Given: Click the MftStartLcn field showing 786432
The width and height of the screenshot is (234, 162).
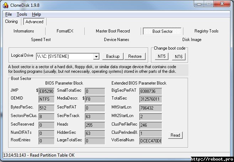Looking at the screenshot, I should click(x=151, y=108).
